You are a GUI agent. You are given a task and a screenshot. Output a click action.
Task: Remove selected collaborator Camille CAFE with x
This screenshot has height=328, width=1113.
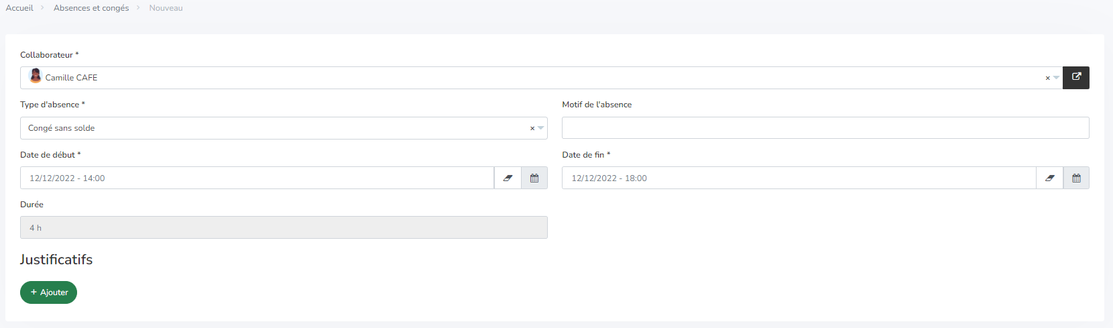1047,78
